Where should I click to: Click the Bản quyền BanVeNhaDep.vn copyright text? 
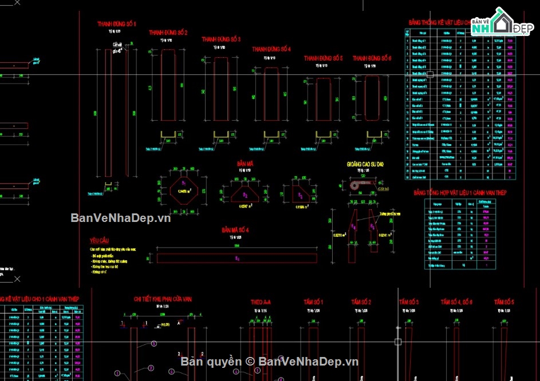(x=269, y=362)
